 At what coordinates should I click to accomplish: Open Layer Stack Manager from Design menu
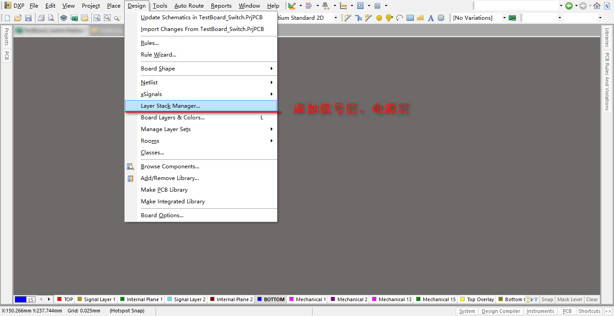pos(170,106)
